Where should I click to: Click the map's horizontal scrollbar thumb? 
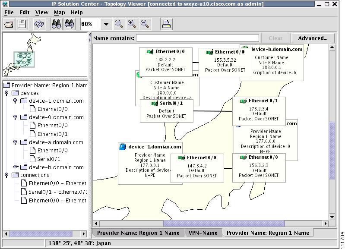[x=224, y=224]
